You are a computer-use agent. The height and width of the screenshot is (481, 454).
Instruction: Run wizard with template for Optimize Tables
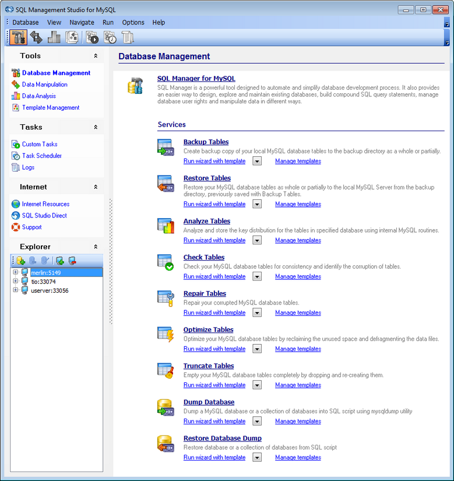214,349
